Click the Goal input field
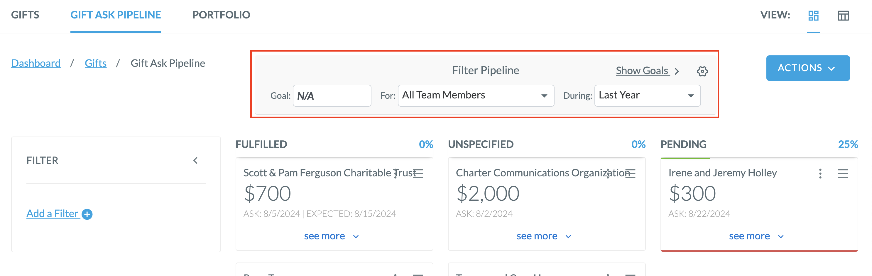This screenshot has height=276, width=872. pos(332,96)
